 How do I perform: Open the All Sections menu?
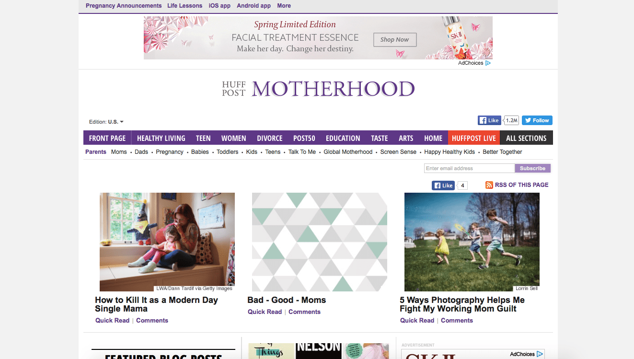(x=526, y=138)
